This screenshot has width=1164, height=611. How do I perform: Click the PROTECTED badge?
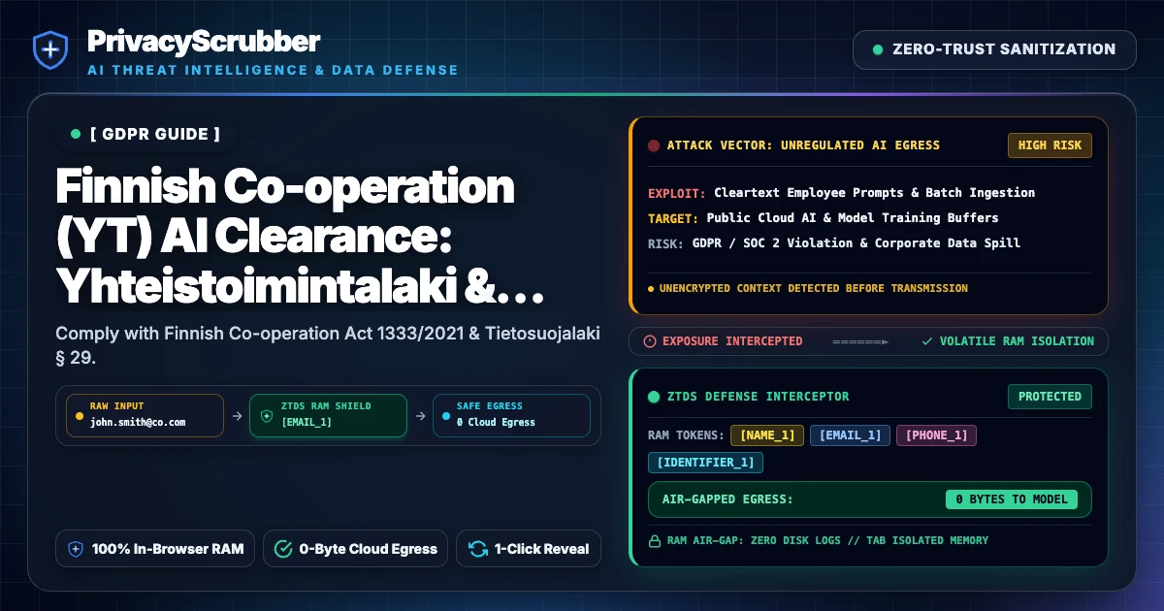pyautogui.click(x=1050, y=396)
